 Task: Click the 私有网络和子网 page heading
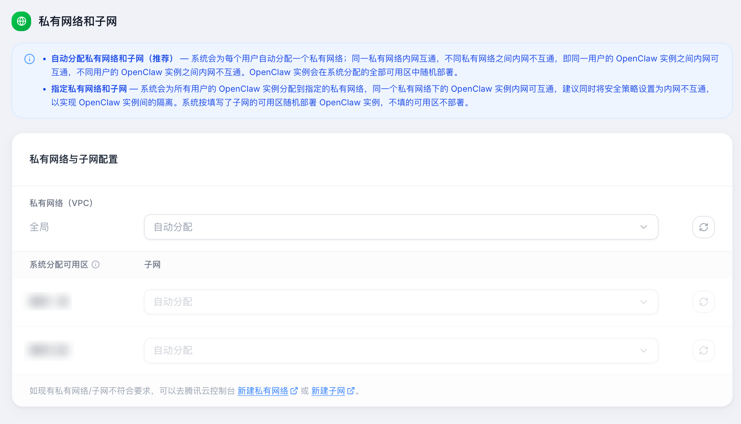78,21
